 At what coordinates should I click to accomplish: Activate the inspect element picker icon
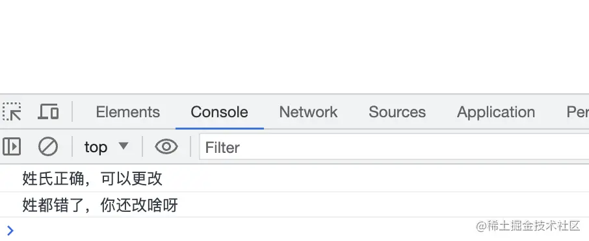12,112
